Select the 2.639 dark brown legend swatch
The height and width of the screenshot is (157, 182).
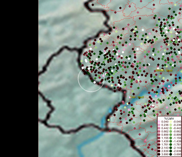point(159,151)
